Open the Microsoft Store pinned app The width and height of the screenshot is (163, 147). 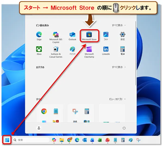tap(89, 36)
